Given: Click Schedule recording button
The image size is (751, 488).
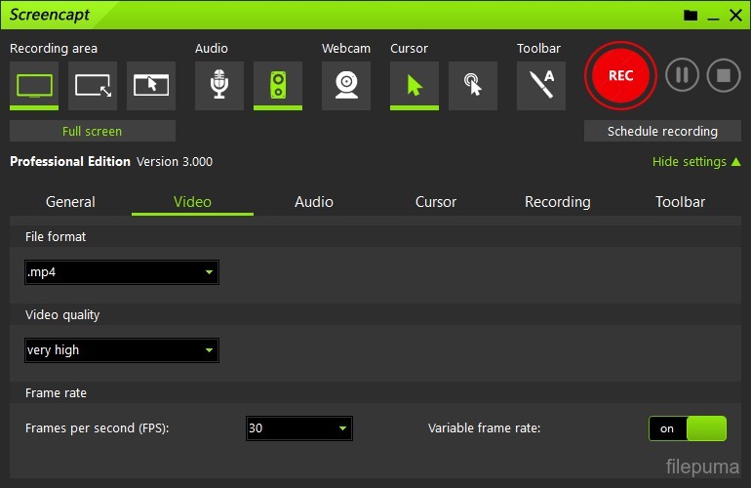Looking at the screenshot, I should click(x=662, y=131).
